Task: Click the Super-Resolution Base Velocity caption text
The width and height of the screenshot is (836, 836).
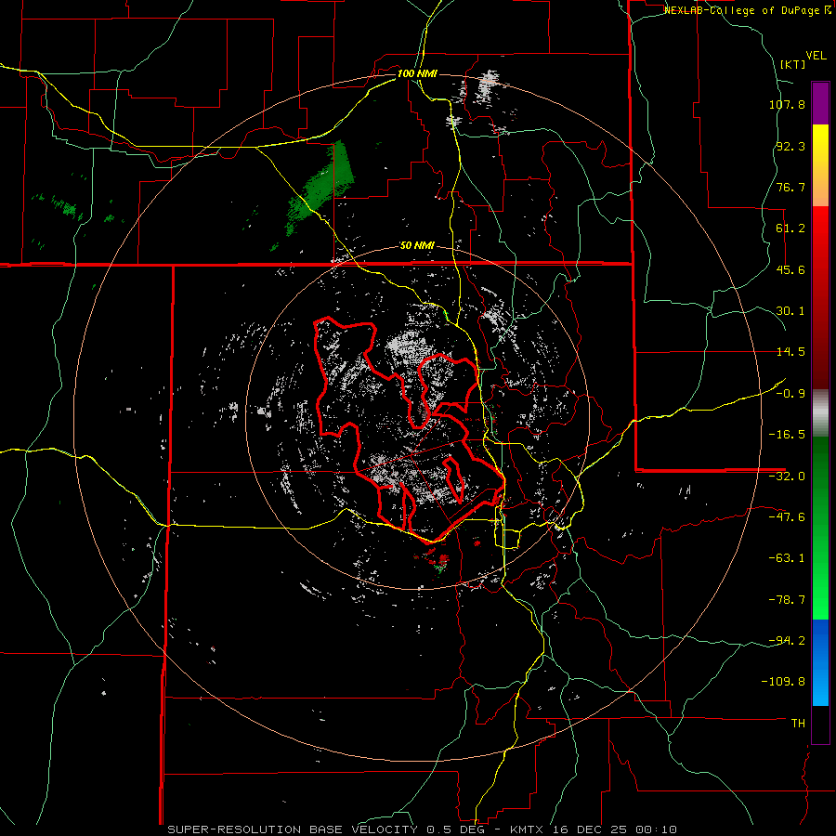Action: [422, 829]
